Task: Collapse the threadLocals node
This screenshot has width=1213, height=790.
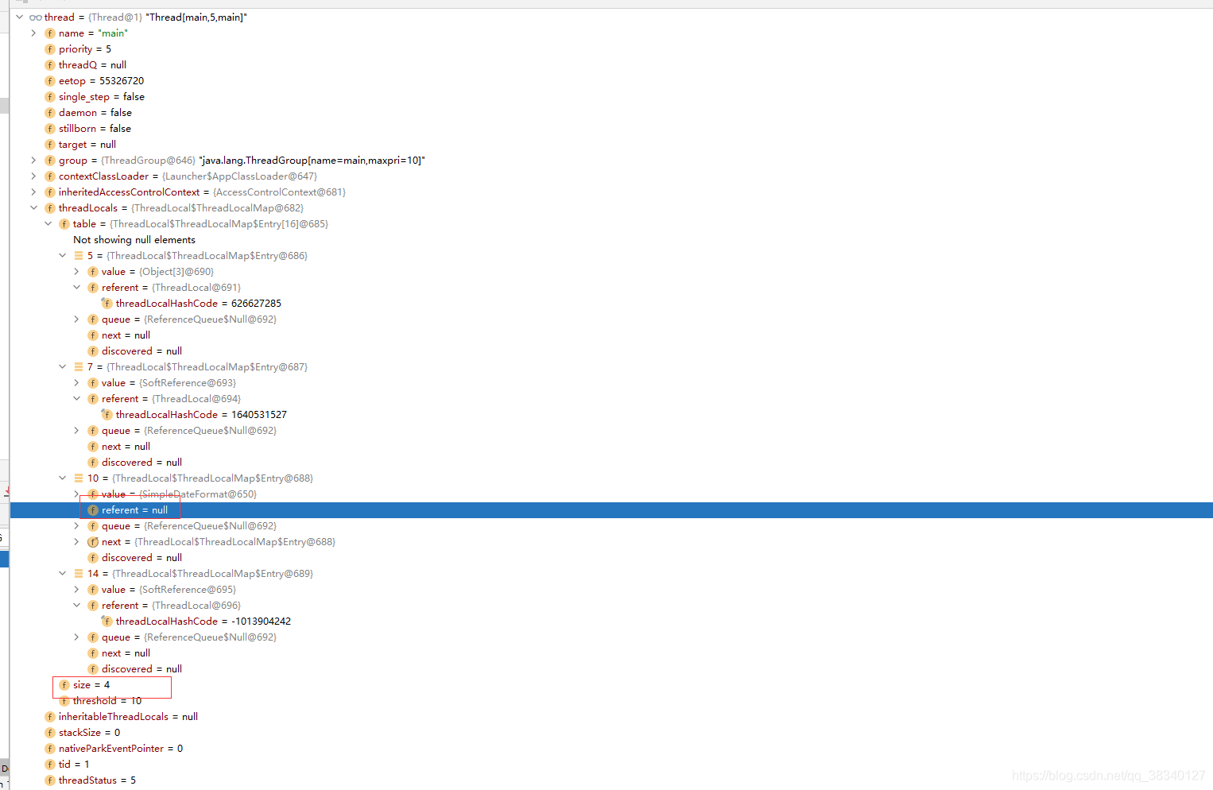Action: [33, 207]
